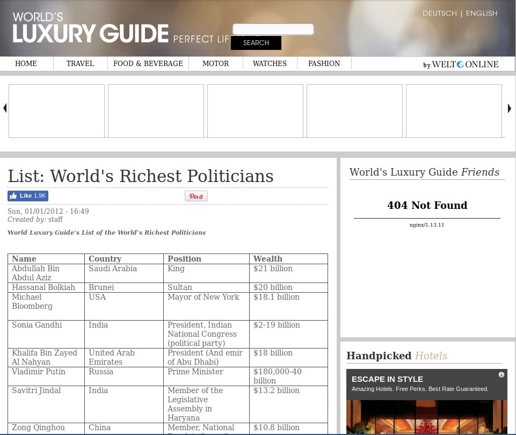
Task: Click the cell $21 billion
Action: click(288, 273)
